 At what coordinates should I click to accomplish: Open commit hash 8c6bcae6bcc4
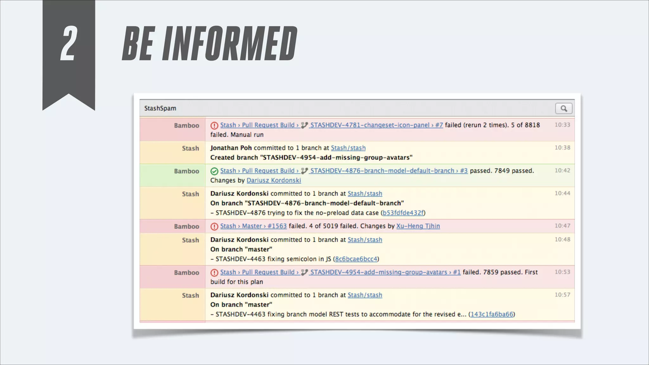[x=356, y=259]
